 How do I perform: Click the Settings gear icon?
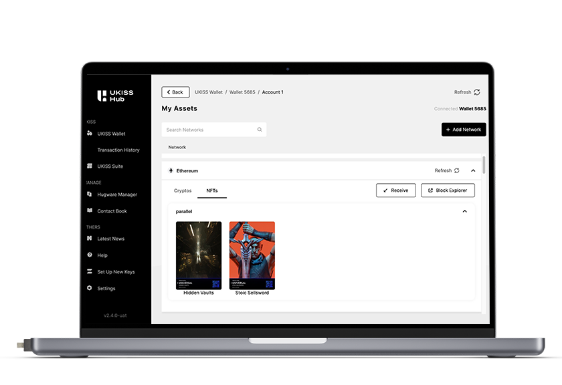tap(89, 288)
